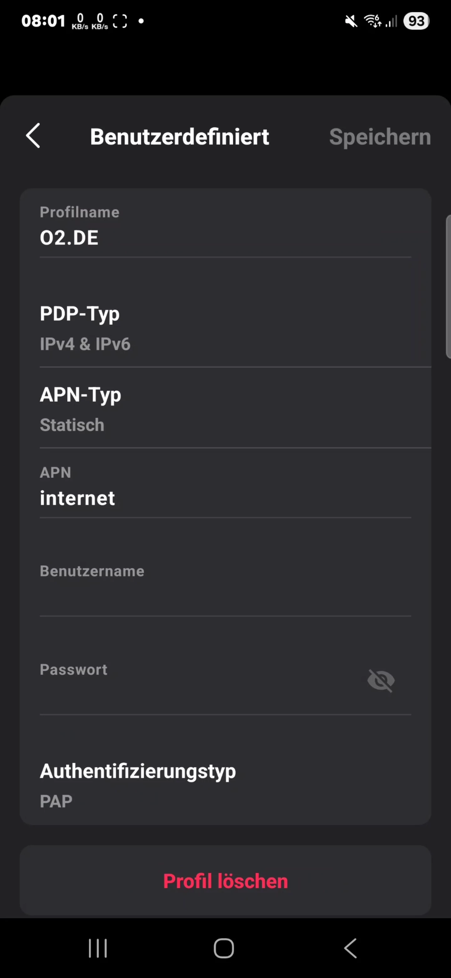451x978 pixels.
Task: Tap the mute icon in status bar
Action: click(351, 21)
